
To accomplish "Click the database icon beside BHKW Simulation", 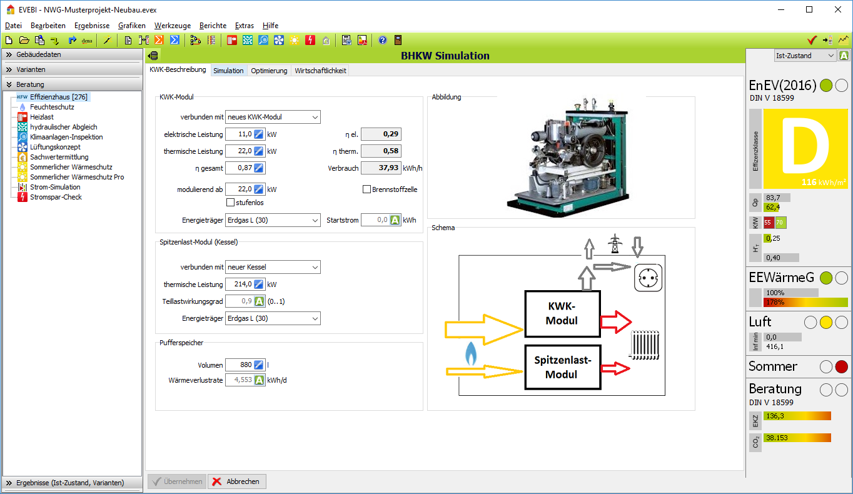I will 153,56.
